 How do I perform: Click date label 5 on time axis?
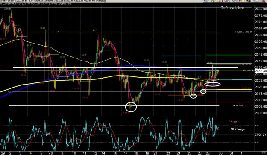click(x=41, y=153)
